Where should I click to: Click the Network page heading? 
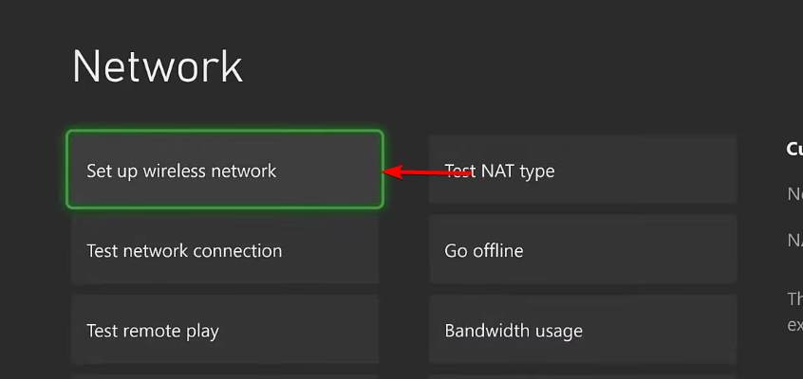(158, 67)
